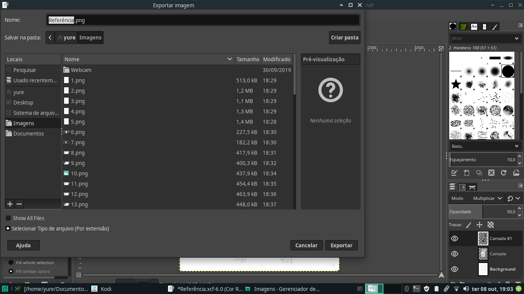524x294 pixels.
Task: Open the layer Modo dropdown
Action: coord(476,198)
